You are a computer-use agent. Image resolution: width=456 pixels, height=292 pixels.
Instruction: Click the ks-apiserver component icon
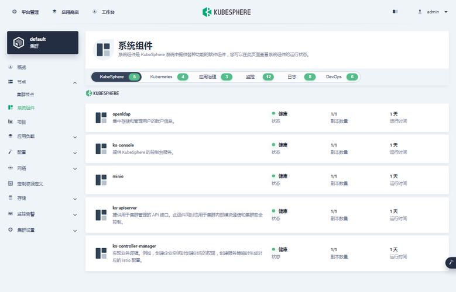pos(101,215)
